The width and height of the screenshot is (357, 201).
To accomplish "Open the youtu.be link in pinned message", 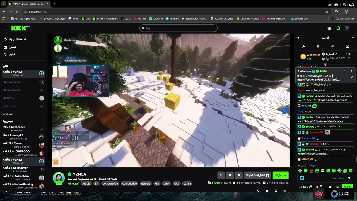I will click(x=319, y=80).
